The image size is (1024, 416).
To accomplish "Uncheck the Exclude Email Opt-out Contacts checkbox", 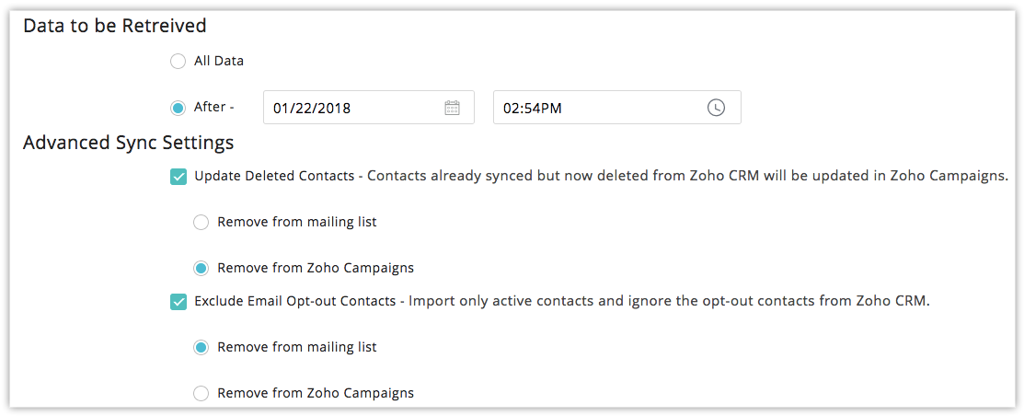I will click(178, 302).
